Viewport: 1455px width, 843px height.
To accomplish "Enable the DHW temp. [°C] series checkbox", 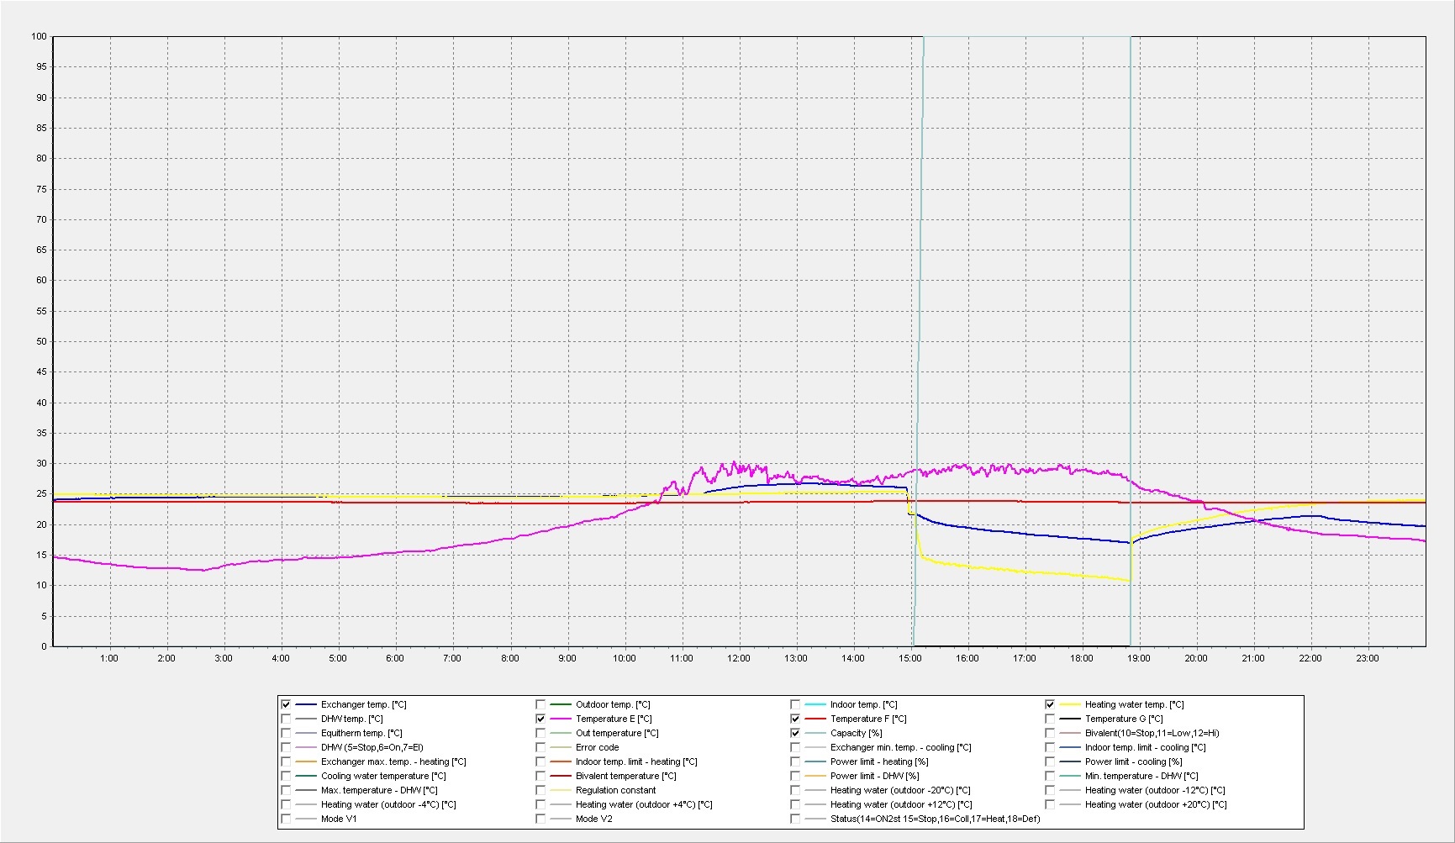I will pyautogui.click(x=286, y=719).
